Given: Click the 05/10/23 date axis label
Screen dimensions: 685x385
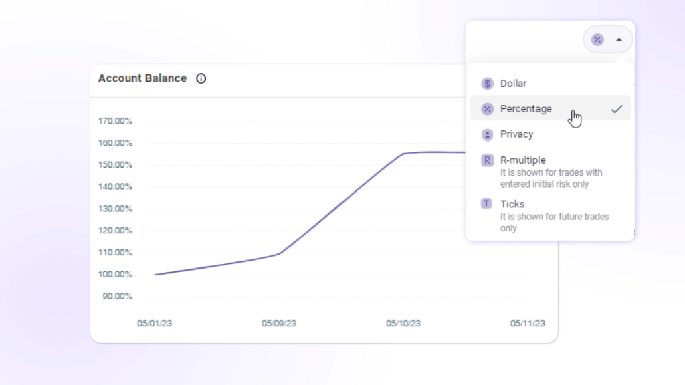Looking at the screenshot, I should click(x=403, y=324).
